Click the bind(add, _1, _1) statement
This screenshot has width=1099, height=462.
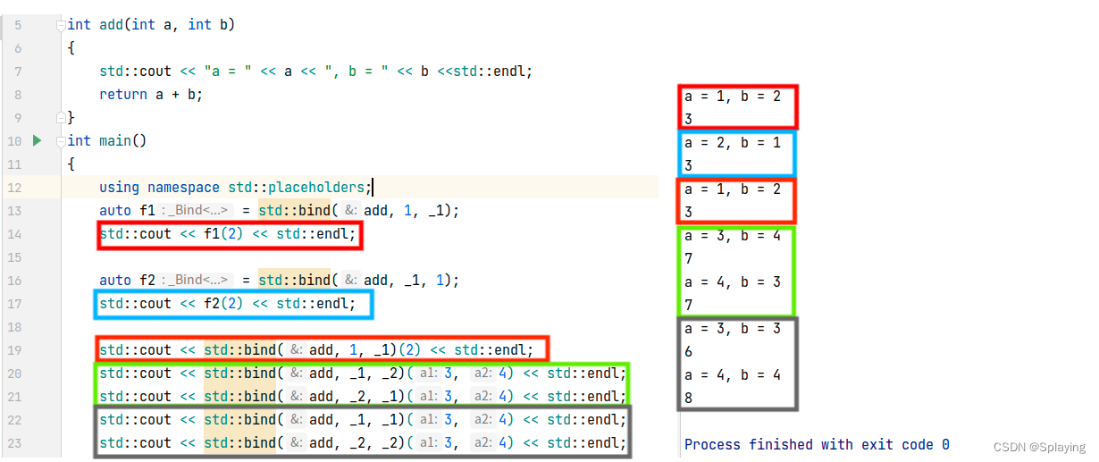pos(363,420)
